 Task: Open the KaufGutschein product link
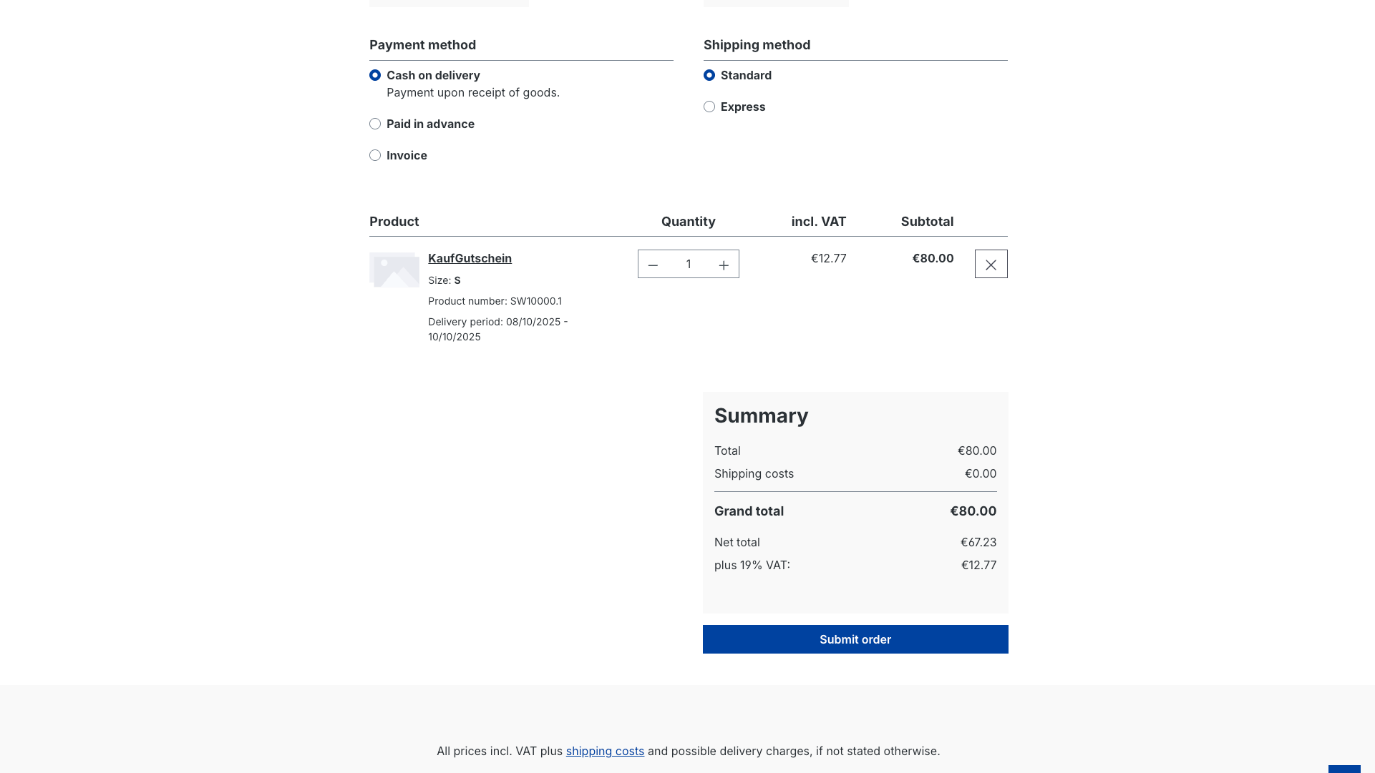[x=470, y=258]
